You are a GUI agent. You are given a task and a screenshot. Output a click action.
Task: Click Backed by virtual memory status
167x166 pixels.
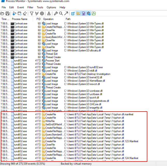point(76,164)
